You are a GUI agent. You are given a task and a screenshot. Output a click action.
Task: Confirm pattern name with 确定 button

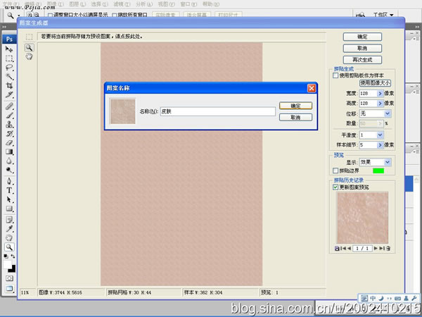tap(296, 106)
